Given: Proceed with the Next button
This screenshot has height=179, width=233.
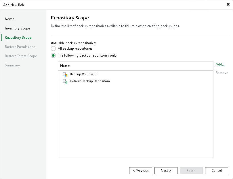Looking at the screenshot, I should pyautogui.click(x=166, y=171).
